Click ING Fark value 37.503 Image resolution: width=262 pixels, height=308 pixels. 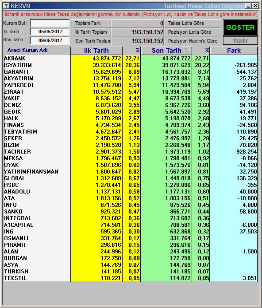click(x=248, y=232)
